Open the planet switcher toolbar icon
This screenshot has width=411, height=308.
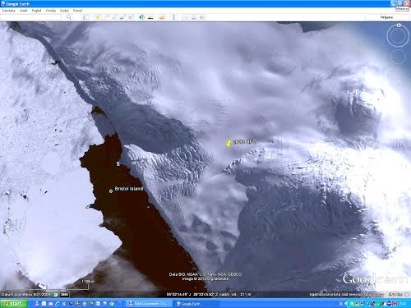162,17
